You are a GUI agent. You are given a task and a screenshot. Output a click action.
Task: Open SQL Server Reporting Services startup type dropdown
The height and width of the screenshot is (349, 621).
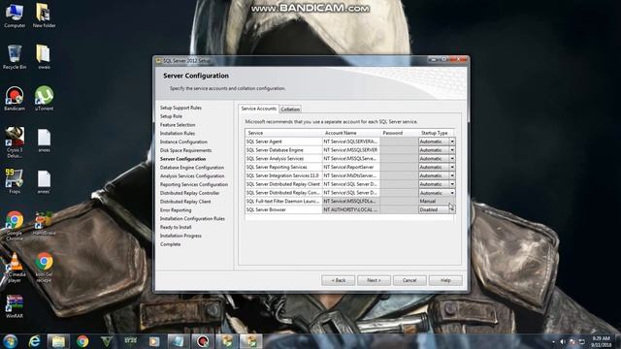(452, 167)
